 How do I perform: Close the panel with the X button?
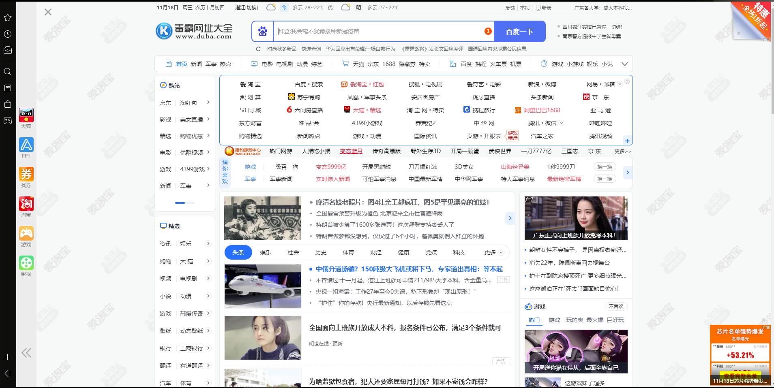tap(48, 12)
